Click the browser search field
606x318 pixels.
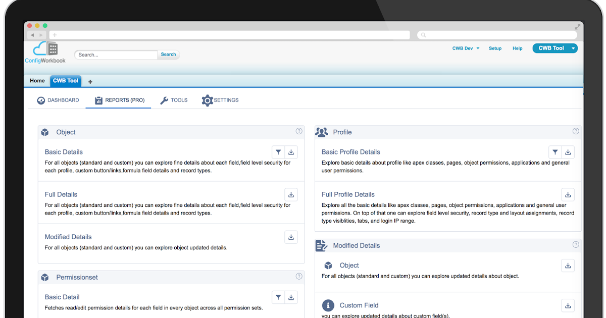pyautogui.click(x=497, y=35)
